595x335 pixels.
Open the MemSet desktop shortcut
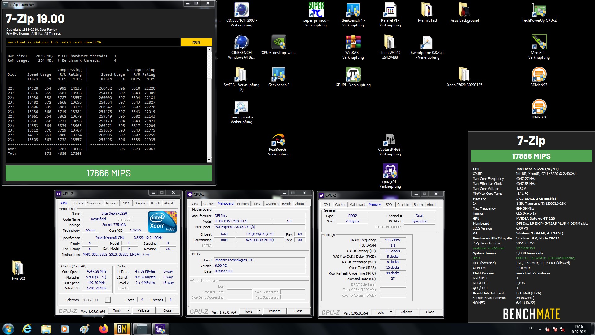pos(539,47)
